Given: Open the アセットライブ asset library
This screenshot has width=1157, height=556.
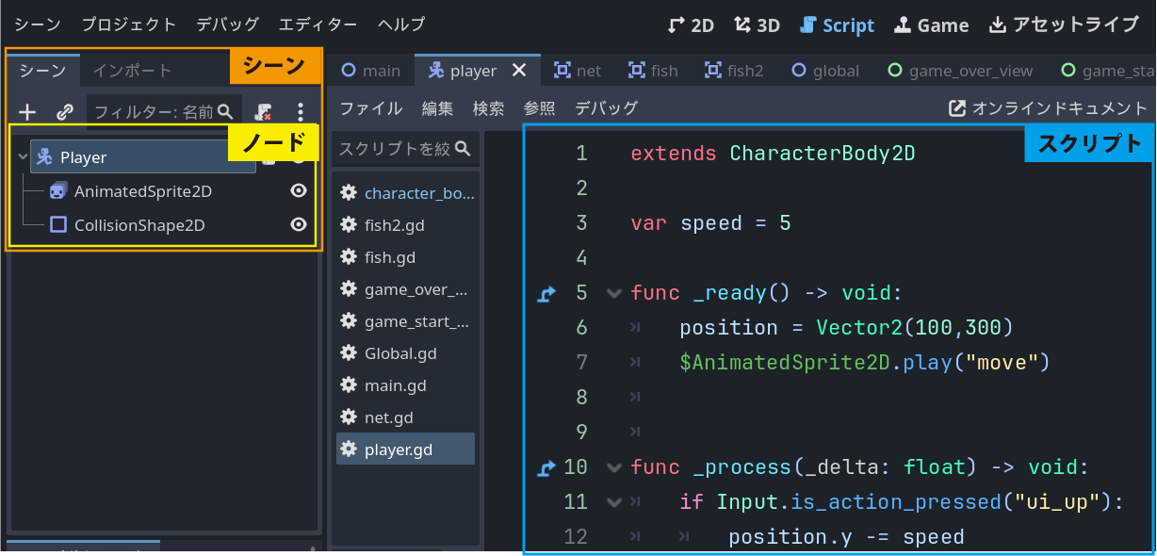Looking at the screenshot, I should tap(1064, 25).
